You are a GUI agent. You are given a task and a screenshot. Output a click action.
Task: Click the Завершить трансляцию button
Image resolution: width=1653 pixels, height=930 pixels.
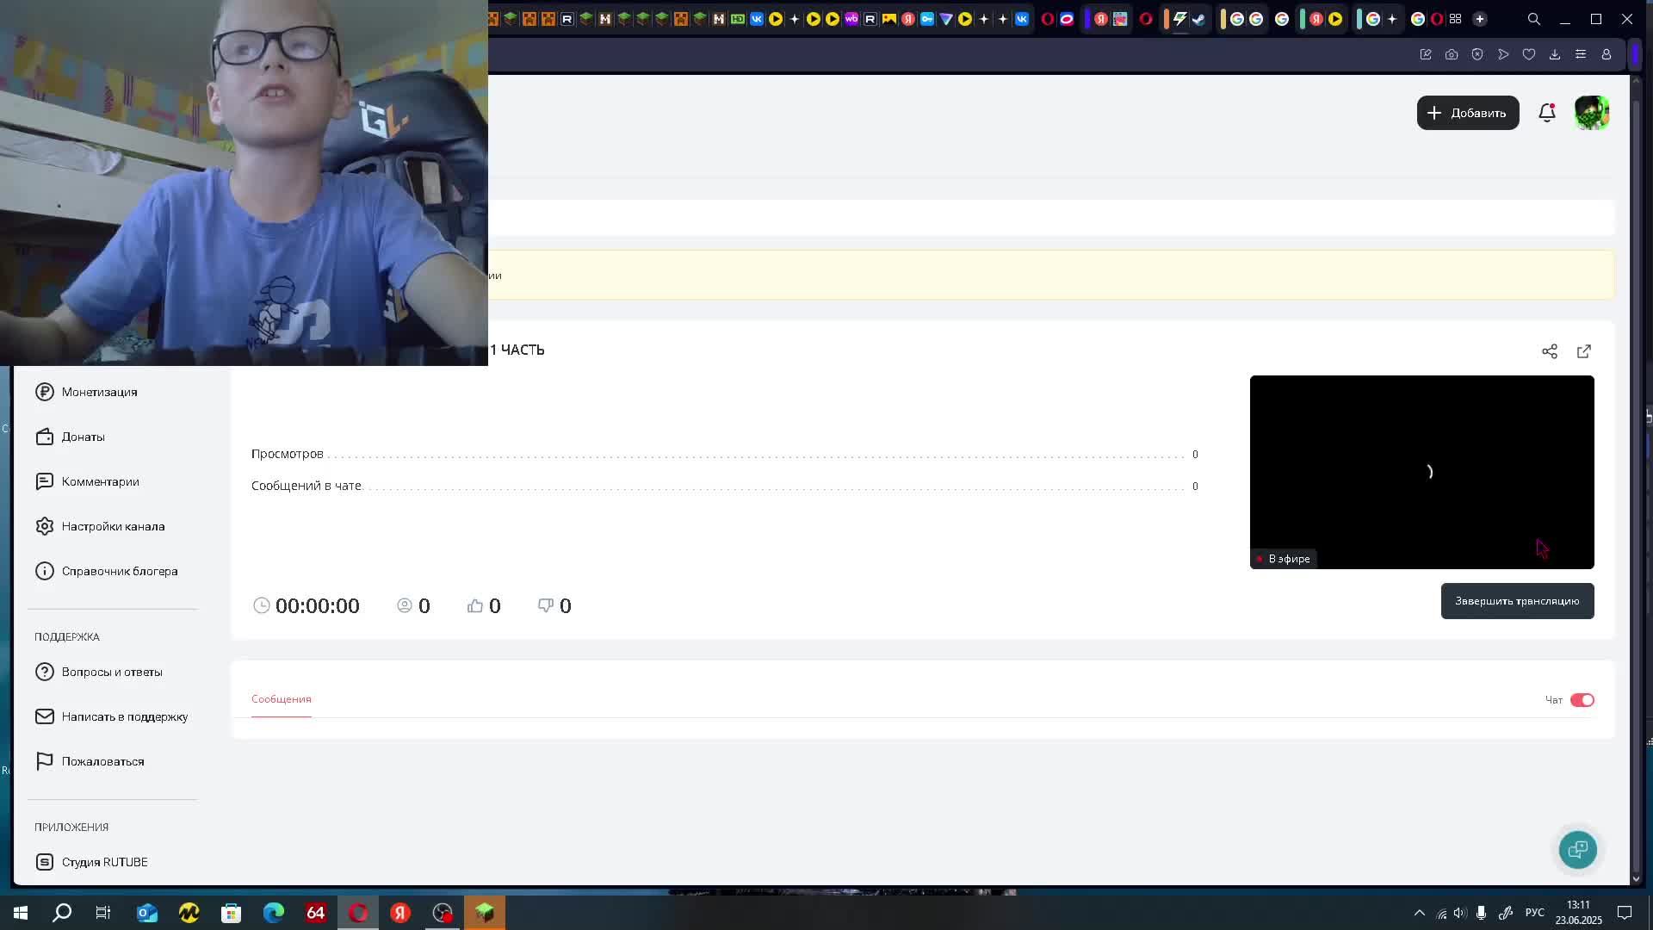pos(1517,601)
